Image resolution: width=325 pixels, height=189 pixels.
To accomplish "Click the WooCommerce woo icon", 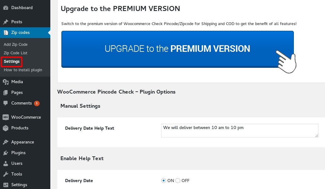I will (6, 117).
